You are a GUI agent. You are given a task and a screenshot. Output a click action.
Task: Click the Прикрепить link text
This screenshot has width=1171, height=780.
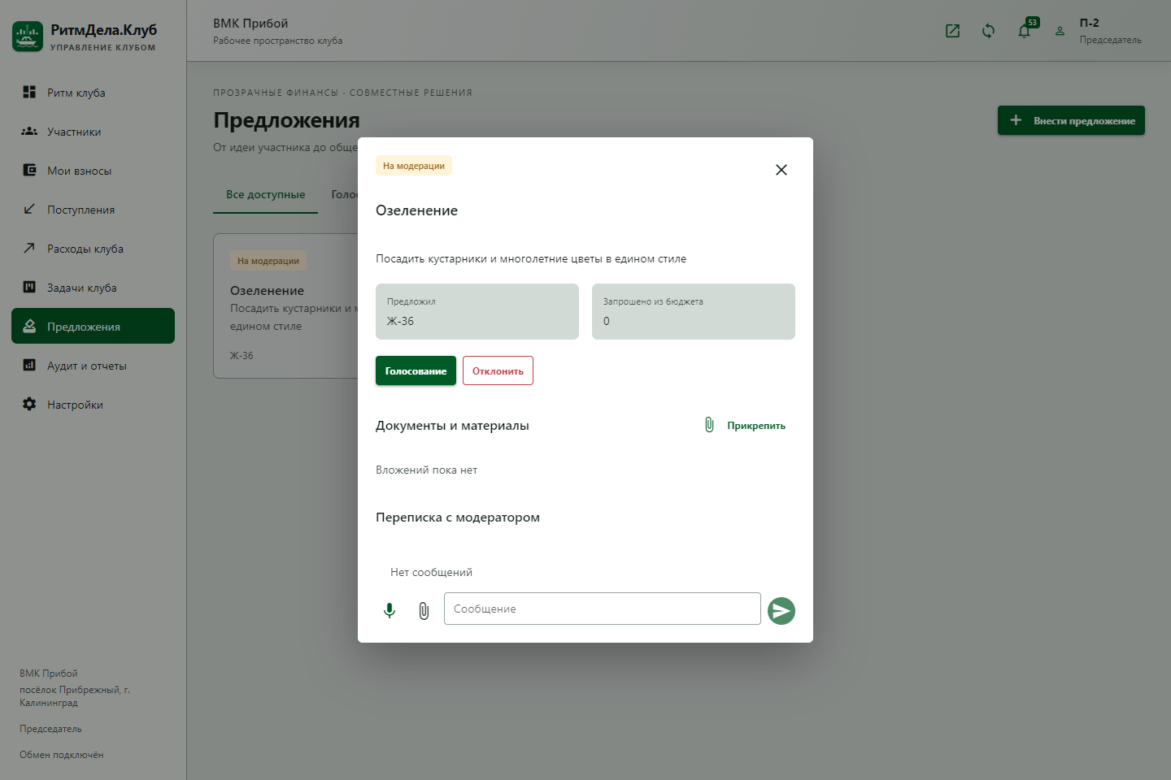(756, 426)
